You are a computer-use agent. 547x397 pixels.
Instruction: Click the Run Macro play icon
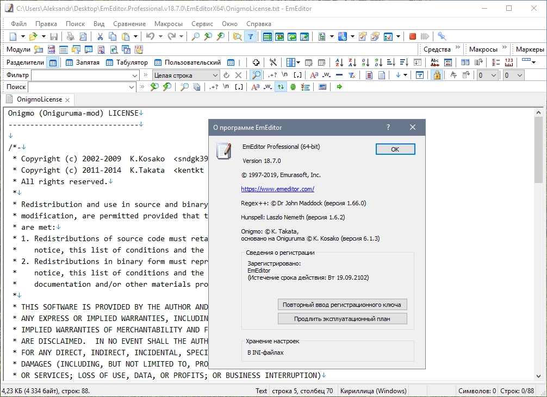(x=425, y=36)
